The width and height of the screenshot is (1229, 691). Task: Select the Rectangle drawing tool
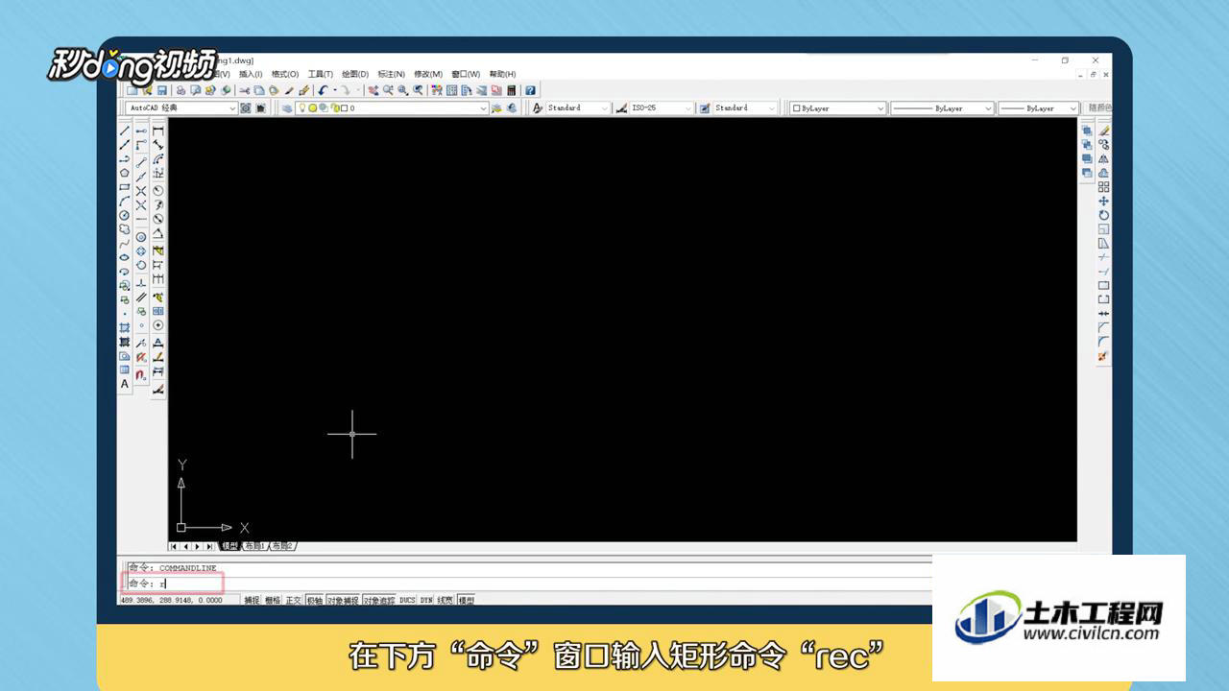point(125,187)
